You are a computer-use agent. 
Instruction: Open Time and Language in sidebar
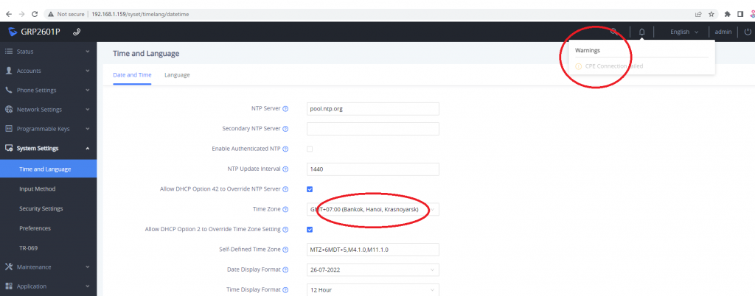(48, 169)
